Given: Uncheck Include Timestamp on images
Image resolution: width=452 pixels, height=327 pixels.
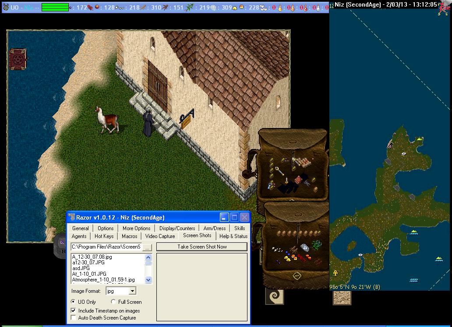Looking at the screenshot, I should click(x=74, y=311).
